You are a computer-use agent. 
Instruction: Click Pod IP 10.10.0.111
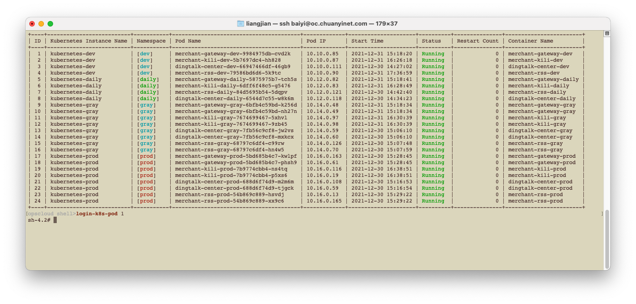[324, 66]
